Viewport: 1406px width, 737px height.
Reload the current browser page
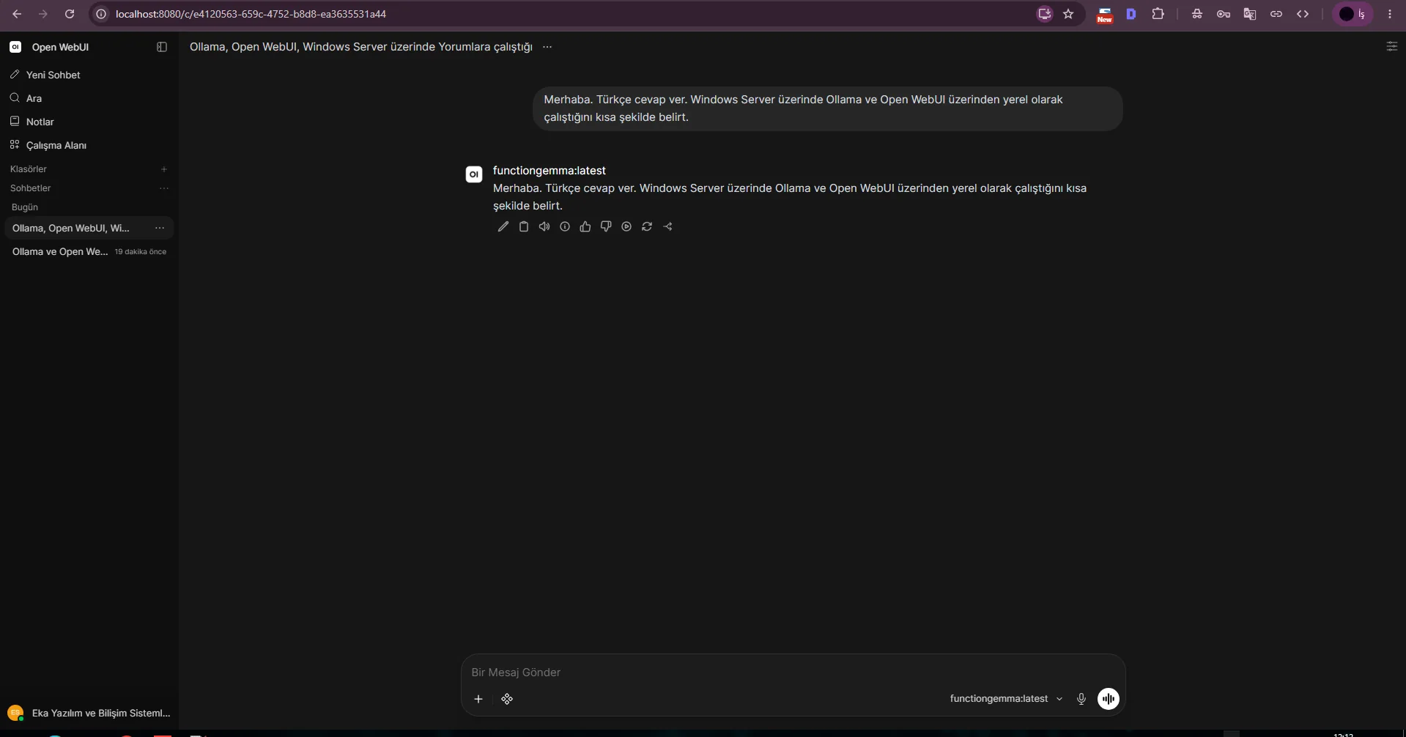pos(70,14)
